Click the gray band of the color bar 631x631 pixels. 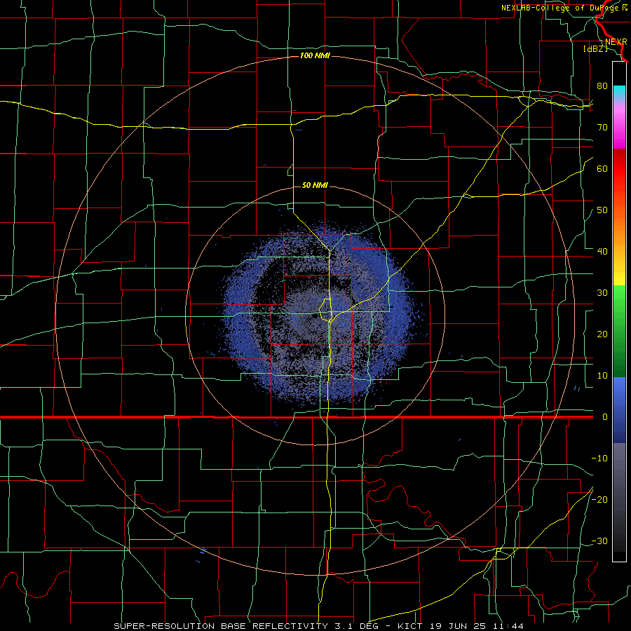pos(619,497)
